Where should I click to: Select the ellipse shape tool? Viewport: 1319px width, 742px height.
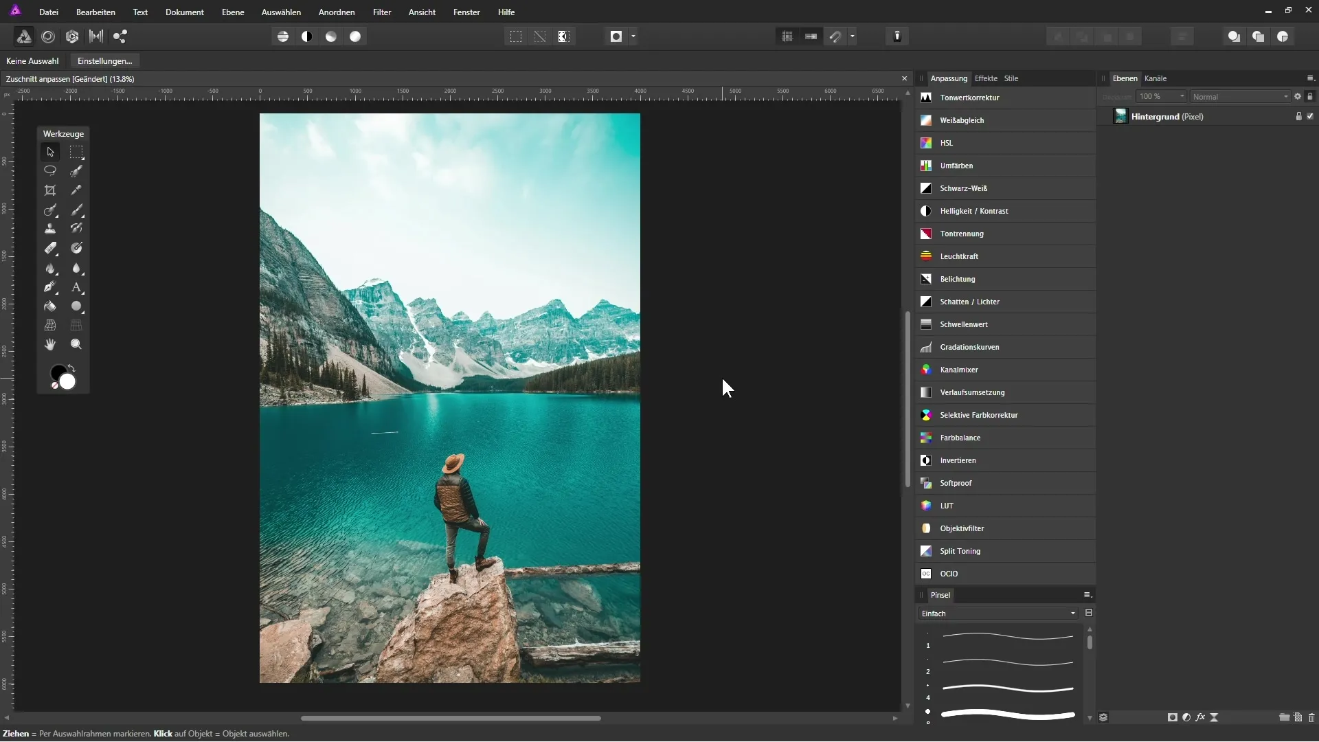click(x=76, y=306)
